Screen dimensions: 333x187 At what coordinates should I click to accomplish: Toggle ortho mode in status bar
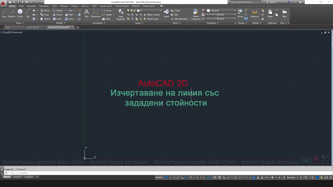pyautogui.click(x=186, y=178)
